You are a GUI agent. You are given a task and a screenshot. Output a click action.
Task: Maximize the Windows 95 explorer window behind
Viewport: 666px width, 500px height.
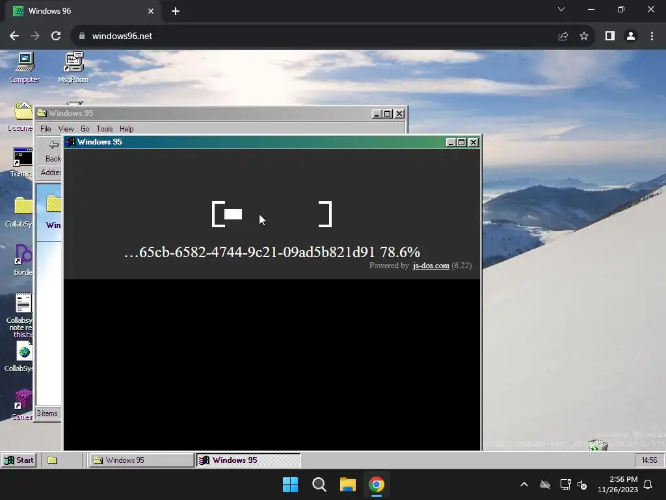pos(388,114)
